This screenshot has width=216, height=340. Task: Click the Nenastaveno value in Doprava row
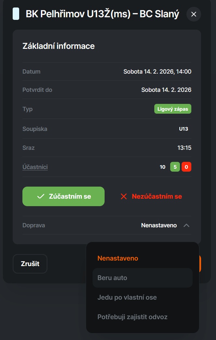[159, 225]
